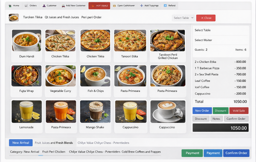Click the Select Waiter field

(x=221, y=40)
